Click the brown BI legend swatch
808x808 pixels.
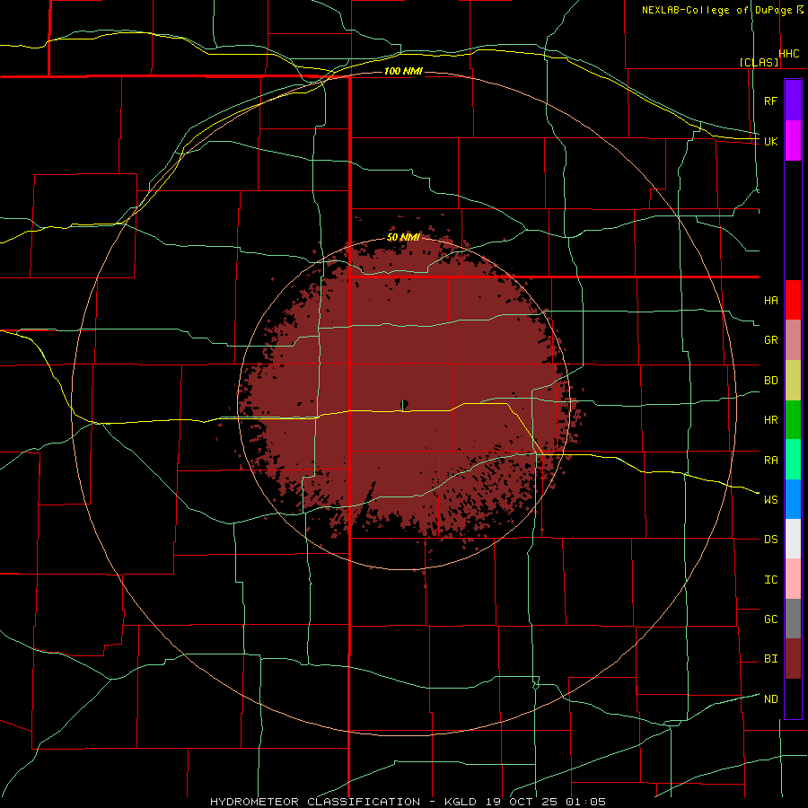tap(793, 659)
